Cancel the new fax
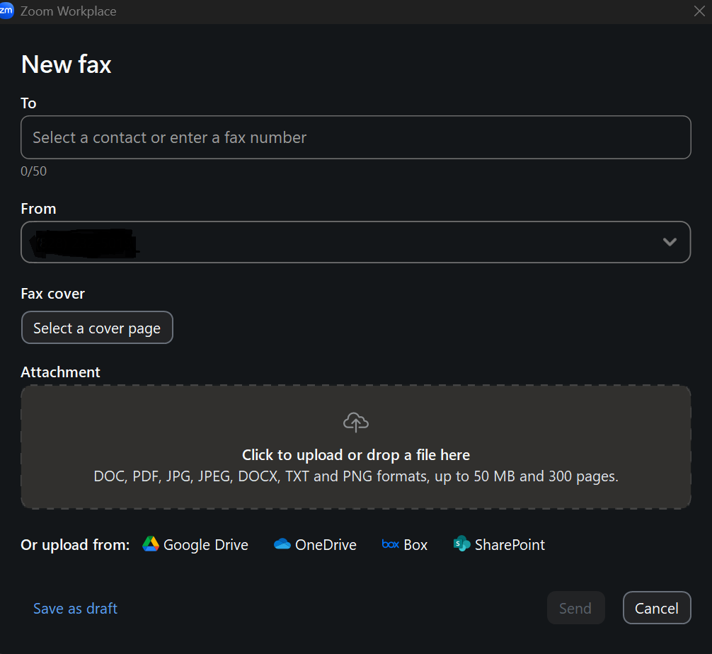Screen dimensions: 712x654 (x=656, y=608)
